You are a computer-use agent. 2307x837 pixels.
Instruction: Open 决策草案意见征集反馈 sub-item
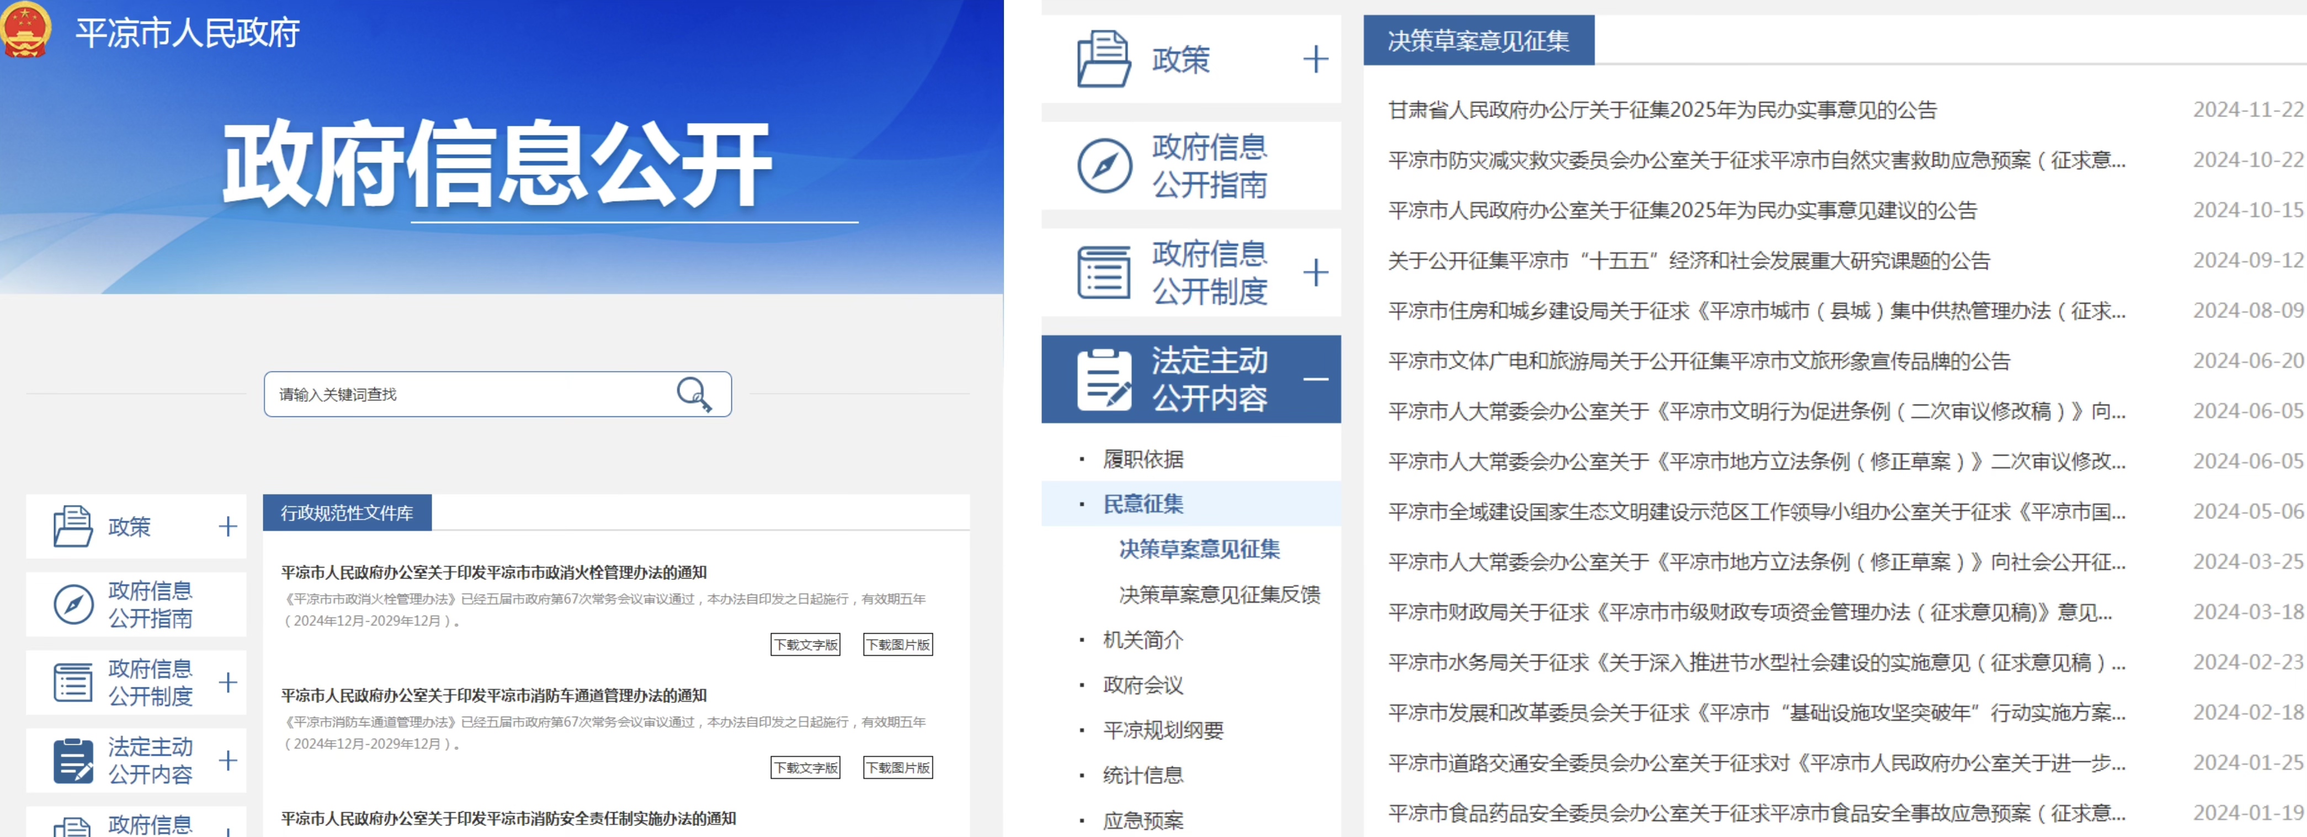coord(1220,594)
